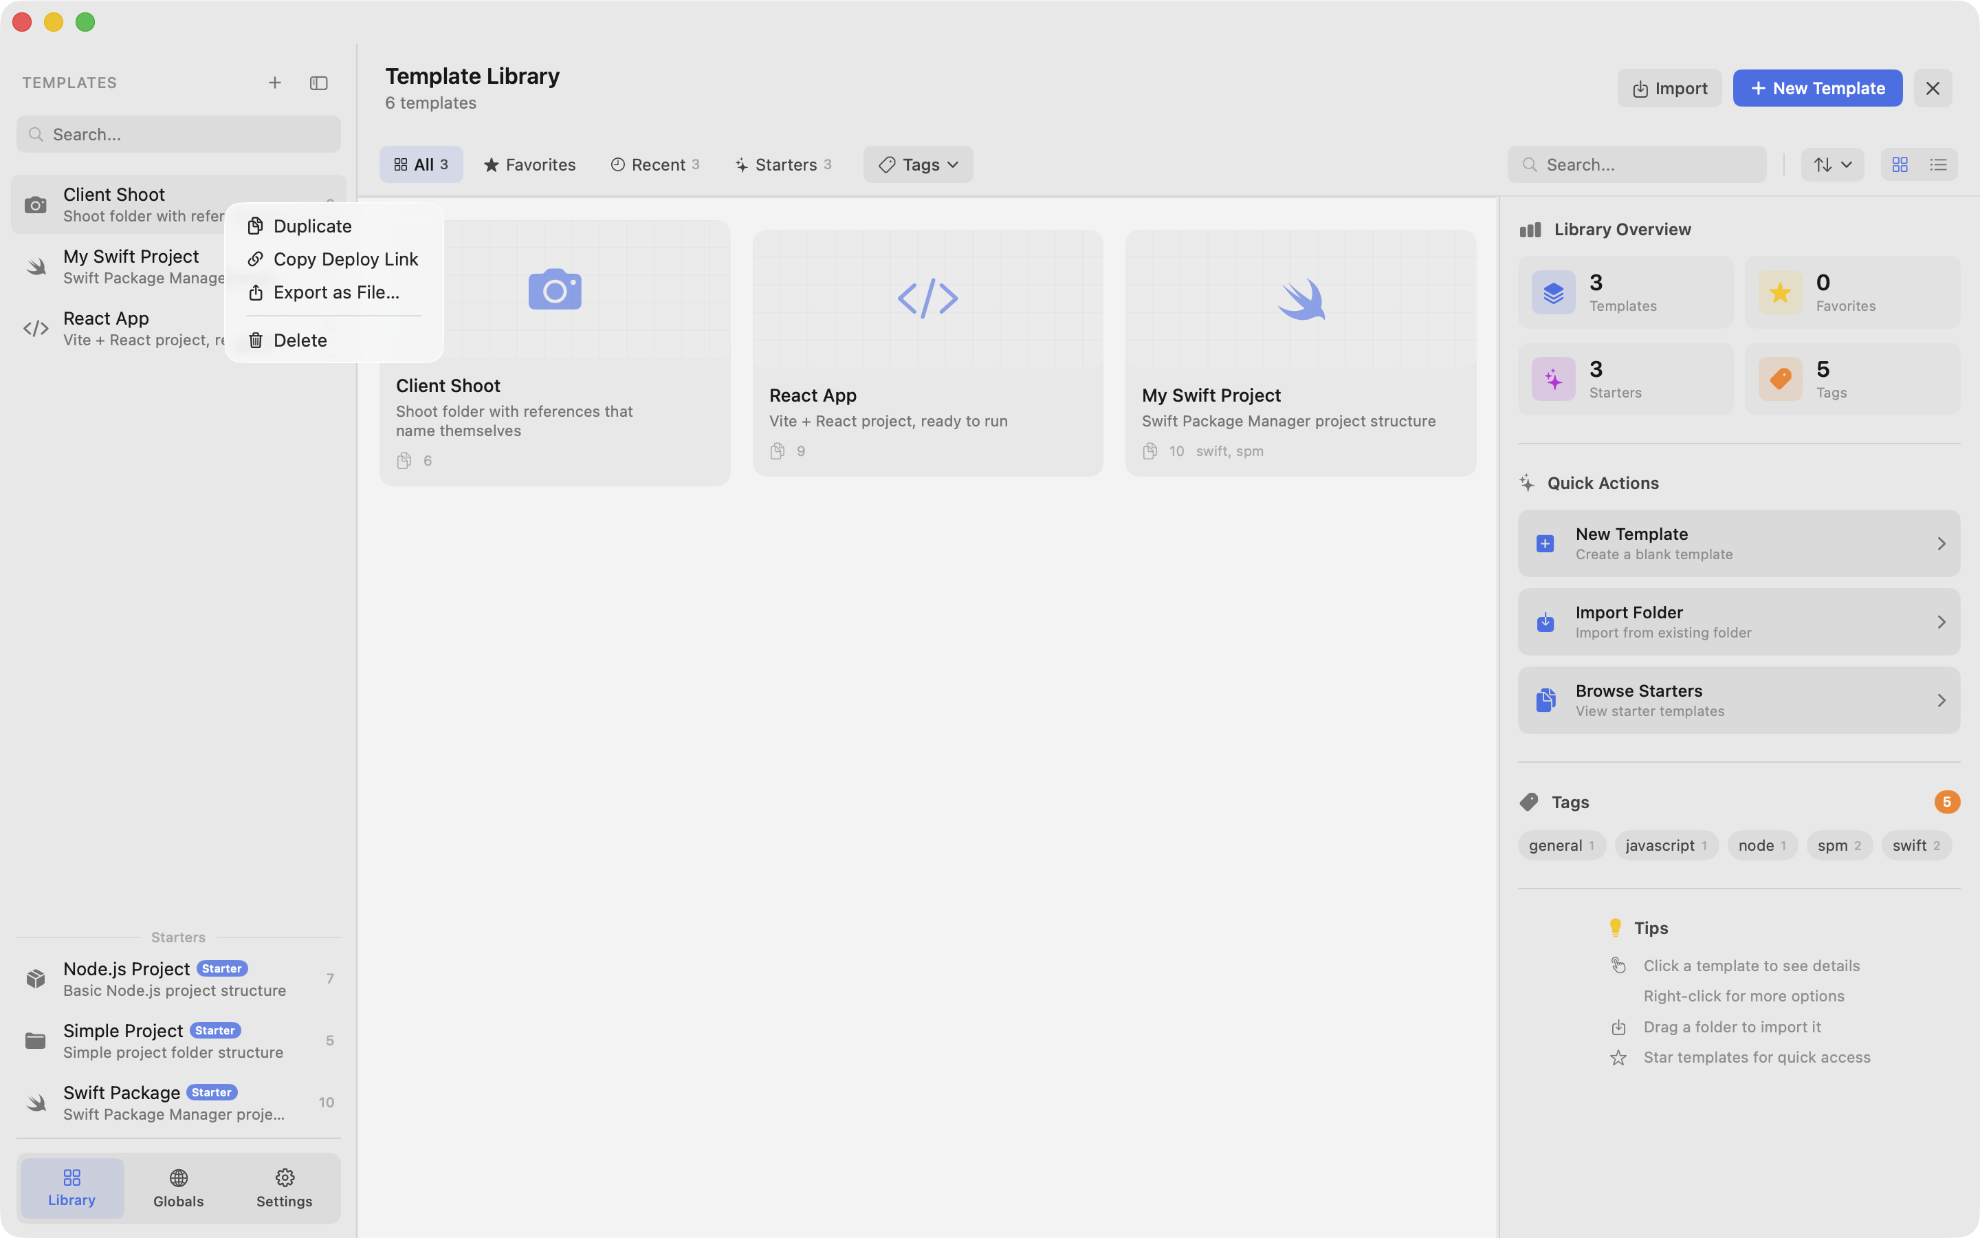Switch to list view
The image size is (1980, 1238).
[1938, 164]
